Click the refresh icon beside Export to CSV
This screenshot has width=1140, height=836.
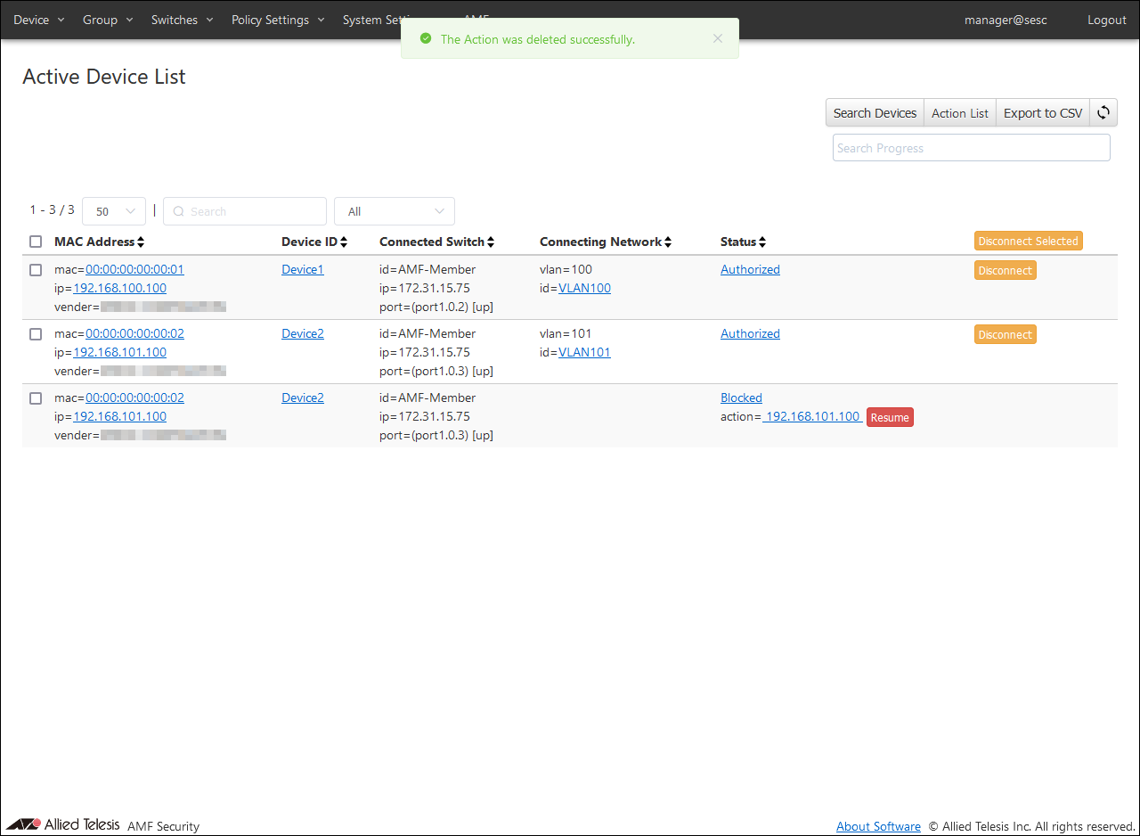tap(1103, 112)
